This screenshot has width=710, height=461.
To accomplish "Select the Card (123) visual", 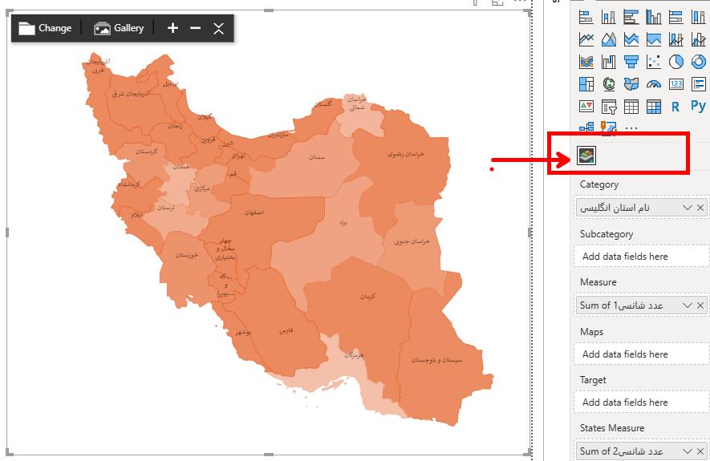I will (676, 84).
